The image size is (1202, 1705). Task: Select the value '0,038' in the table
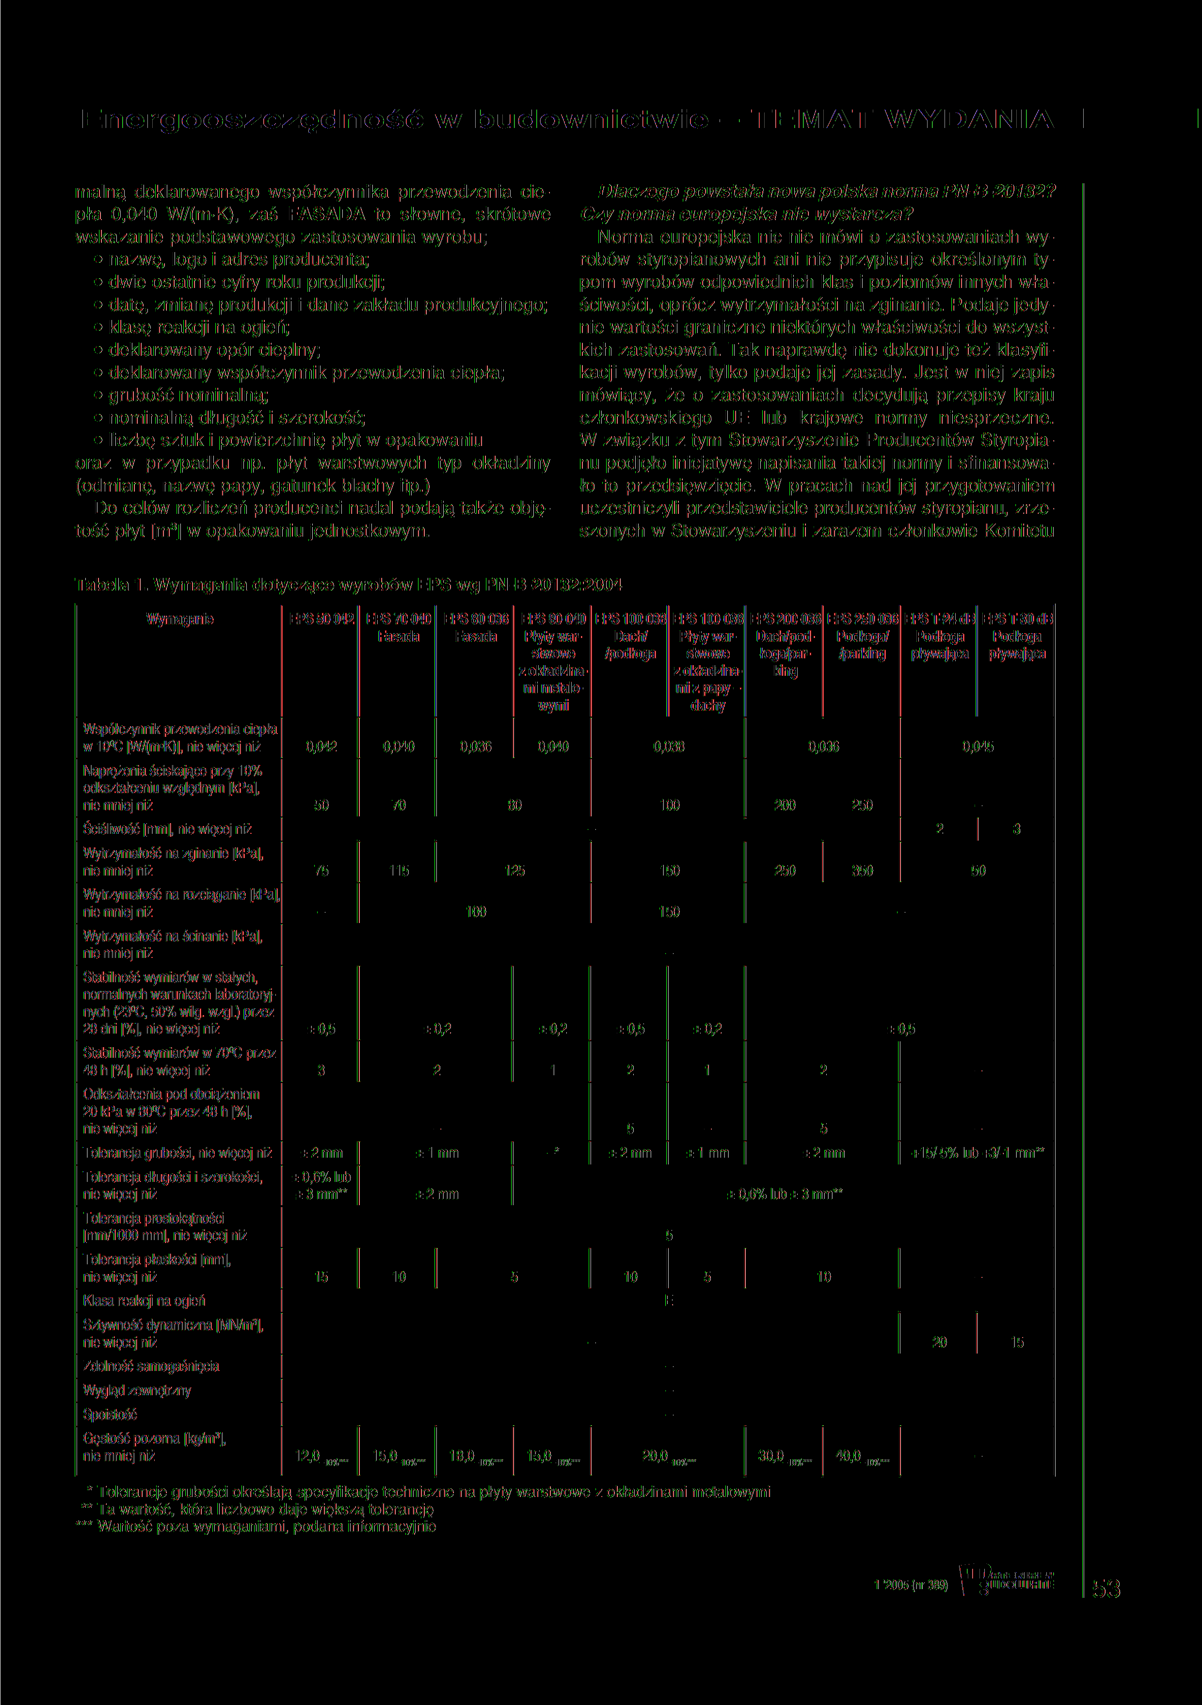(x=669, y=746)
